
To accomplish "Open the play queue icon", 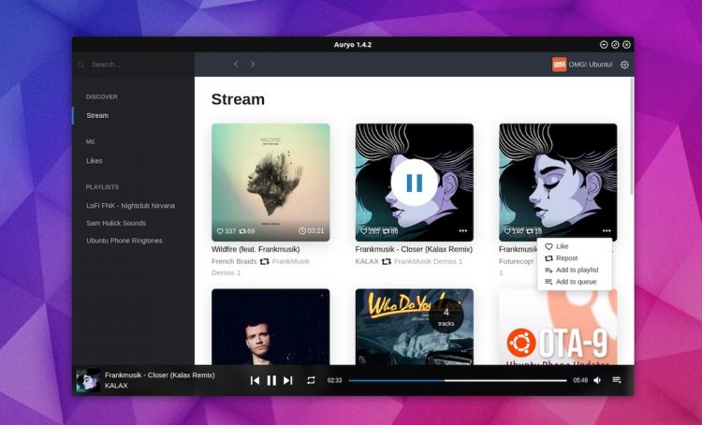I will [617, 380].
